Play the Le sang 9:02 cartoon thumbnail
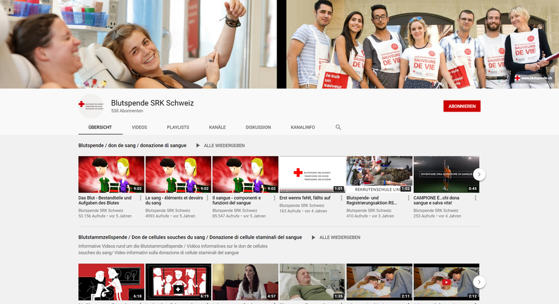The width and height of the screenshot is (559, 304). click(178, 174)
